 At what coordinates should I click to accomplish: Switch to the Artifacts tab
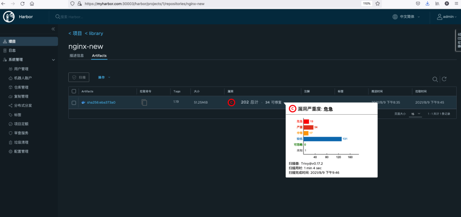pyautogui.click(x=99, y=55)
